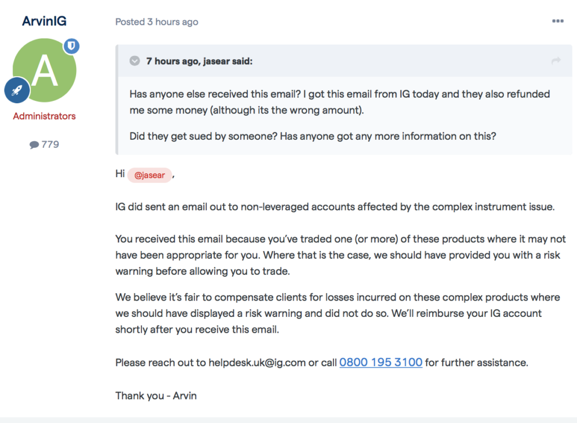Open the Administrators group label

[x=44, y=116]
